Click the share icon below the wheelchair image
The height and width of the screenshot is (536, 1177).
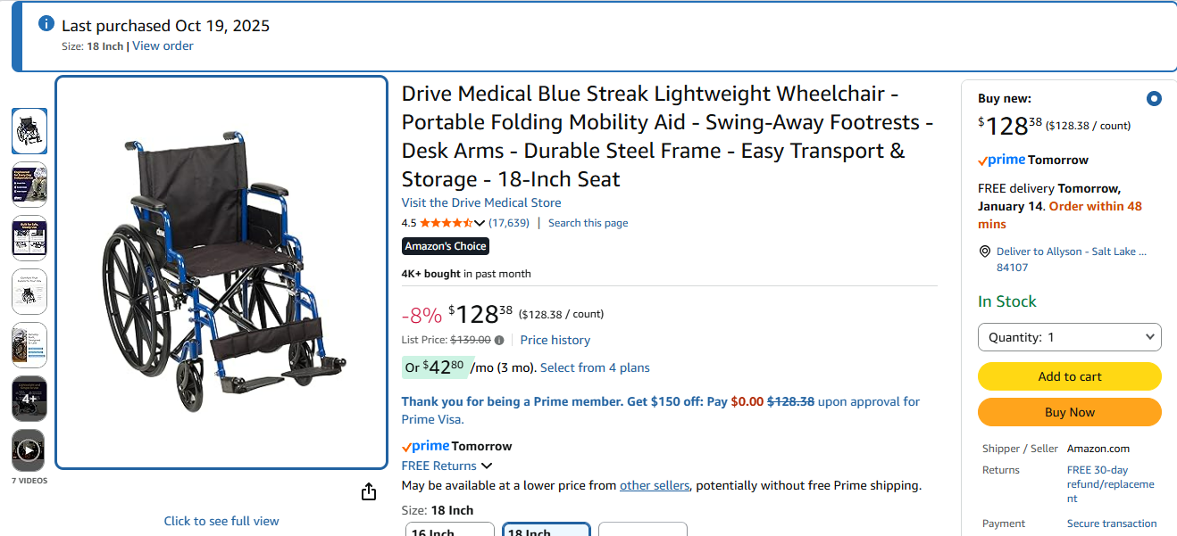[x=368, y=491]
